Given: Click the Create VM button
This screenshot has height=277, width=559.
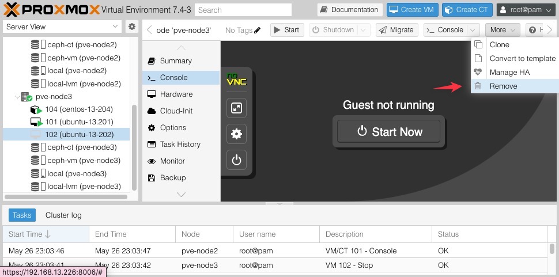Looking at the screenshot, I should [x=413, y=10].
